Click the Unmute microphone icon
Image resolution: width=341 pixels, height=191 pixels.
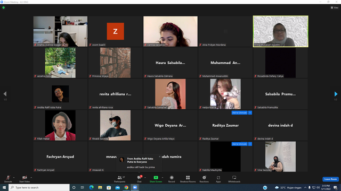coord(8,178)
